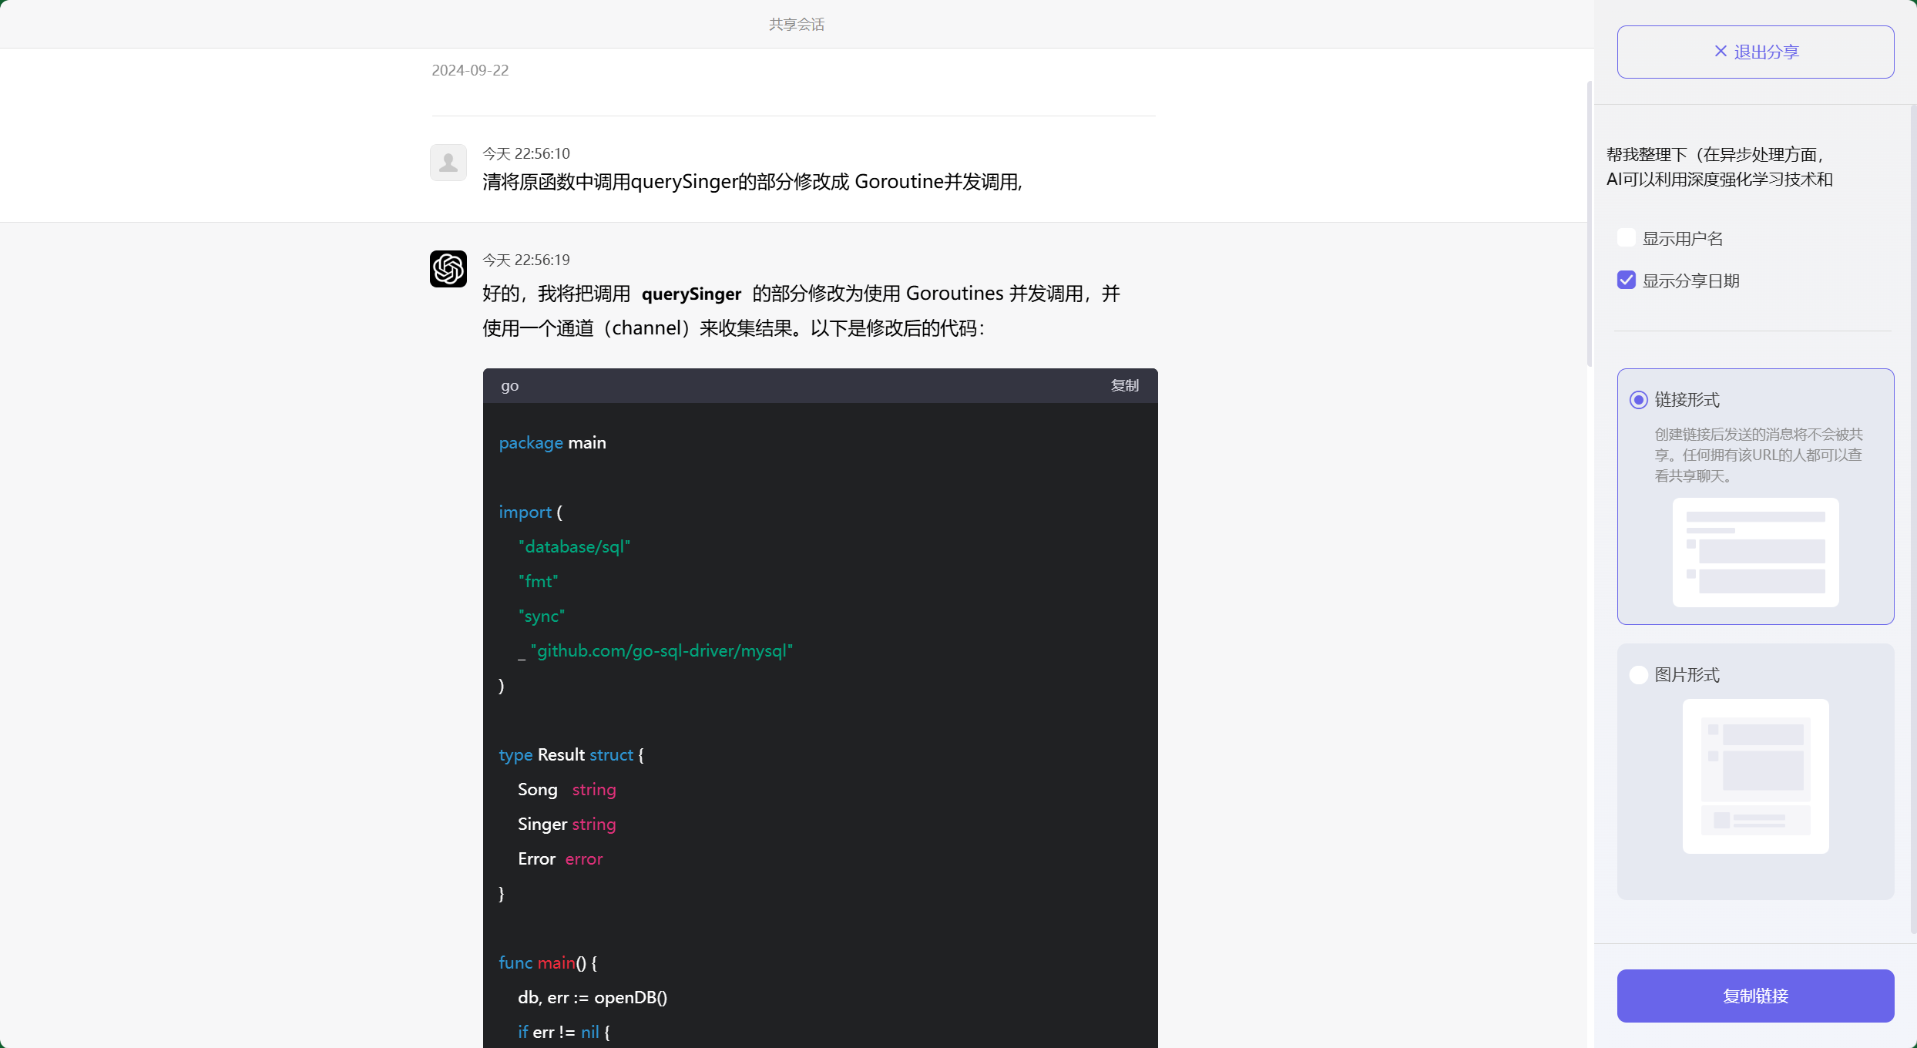Select the 图片形式 radio option
Image resolution: width=1917 pixels, height=1048 pixels.
1639,675
